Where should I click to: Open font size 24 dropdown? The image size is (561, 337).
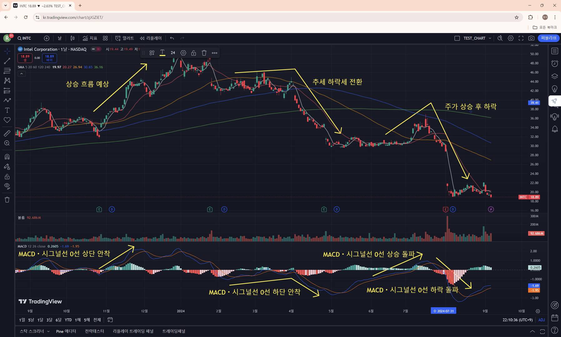pyautogui.click(x=173, y=53)
